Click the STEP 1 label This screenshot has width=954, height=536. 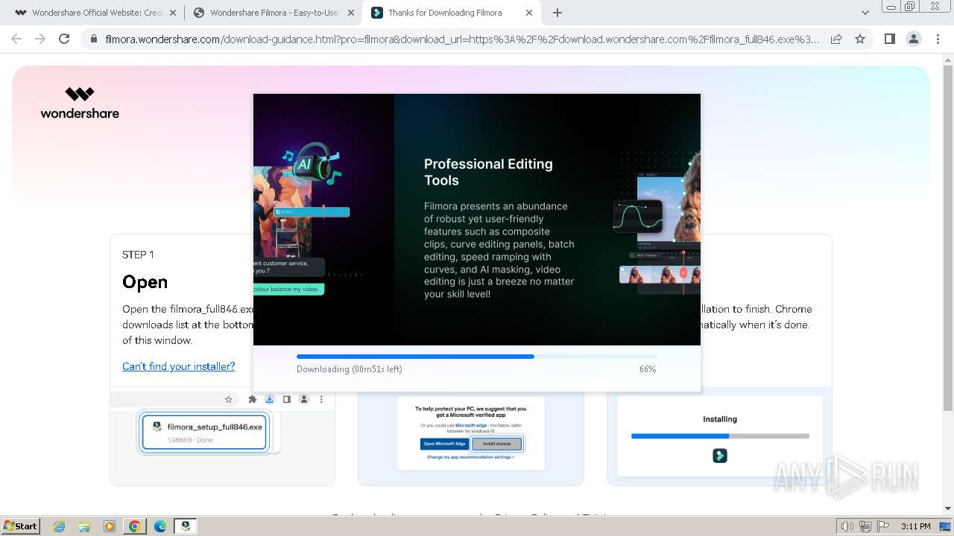[138, 255]
